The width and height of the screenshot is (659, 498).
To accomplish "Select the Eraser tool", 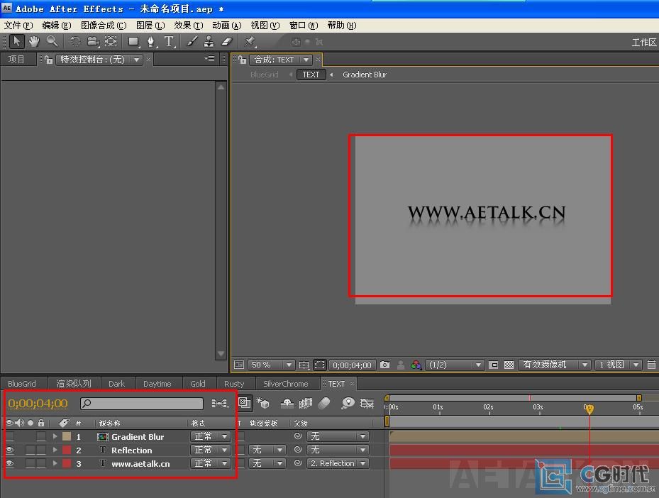I will coord(226,41).
